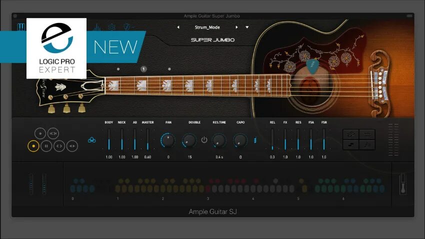Go to previous preset with left arrow
Image resolution: width=425 pixels, height=239 pixels.
point(178,27)
